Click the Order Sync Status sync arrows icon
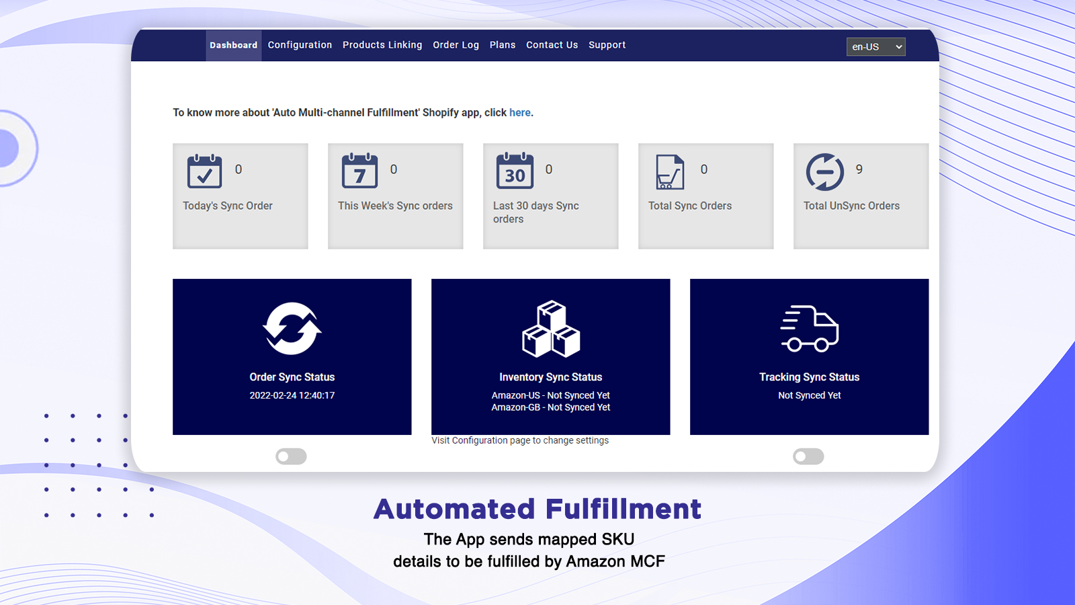This screenshot has height=605, width=1075. pos(292,329)
